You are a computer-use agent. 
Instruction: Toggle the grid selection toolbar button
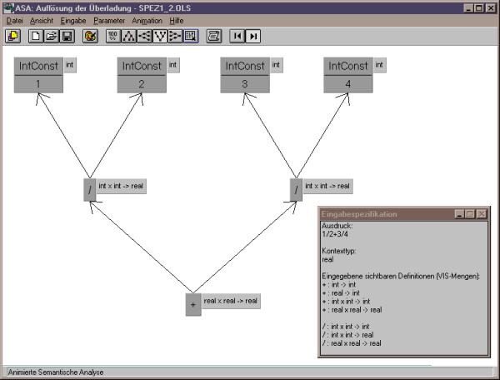pyautogui.click(x=191, y=36)
